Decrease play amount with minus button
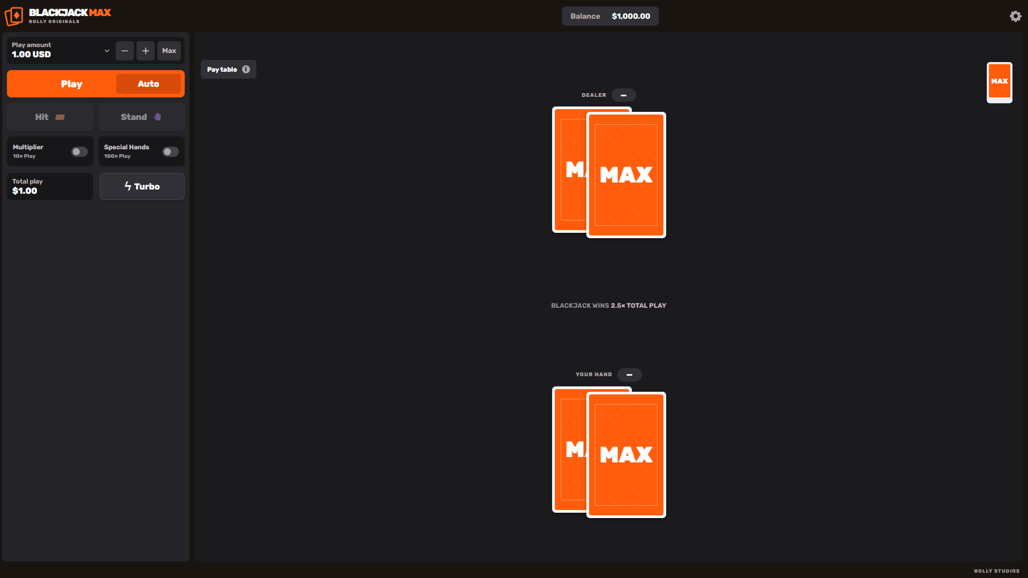Screen dimensions: 1028x578 125,51
